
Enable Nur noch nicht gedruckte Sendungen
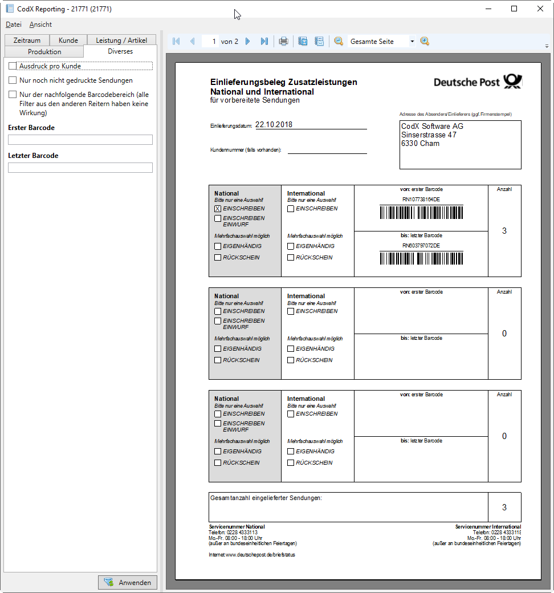[x=13, y=80]
